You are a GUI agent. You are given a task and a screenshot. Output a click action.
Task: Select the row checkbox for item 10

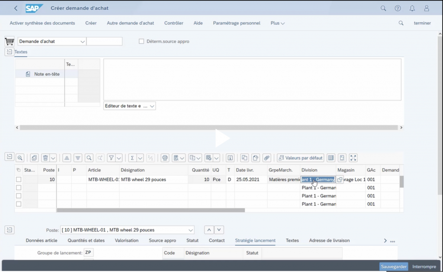pyautogui.click(x=19, y=179)
